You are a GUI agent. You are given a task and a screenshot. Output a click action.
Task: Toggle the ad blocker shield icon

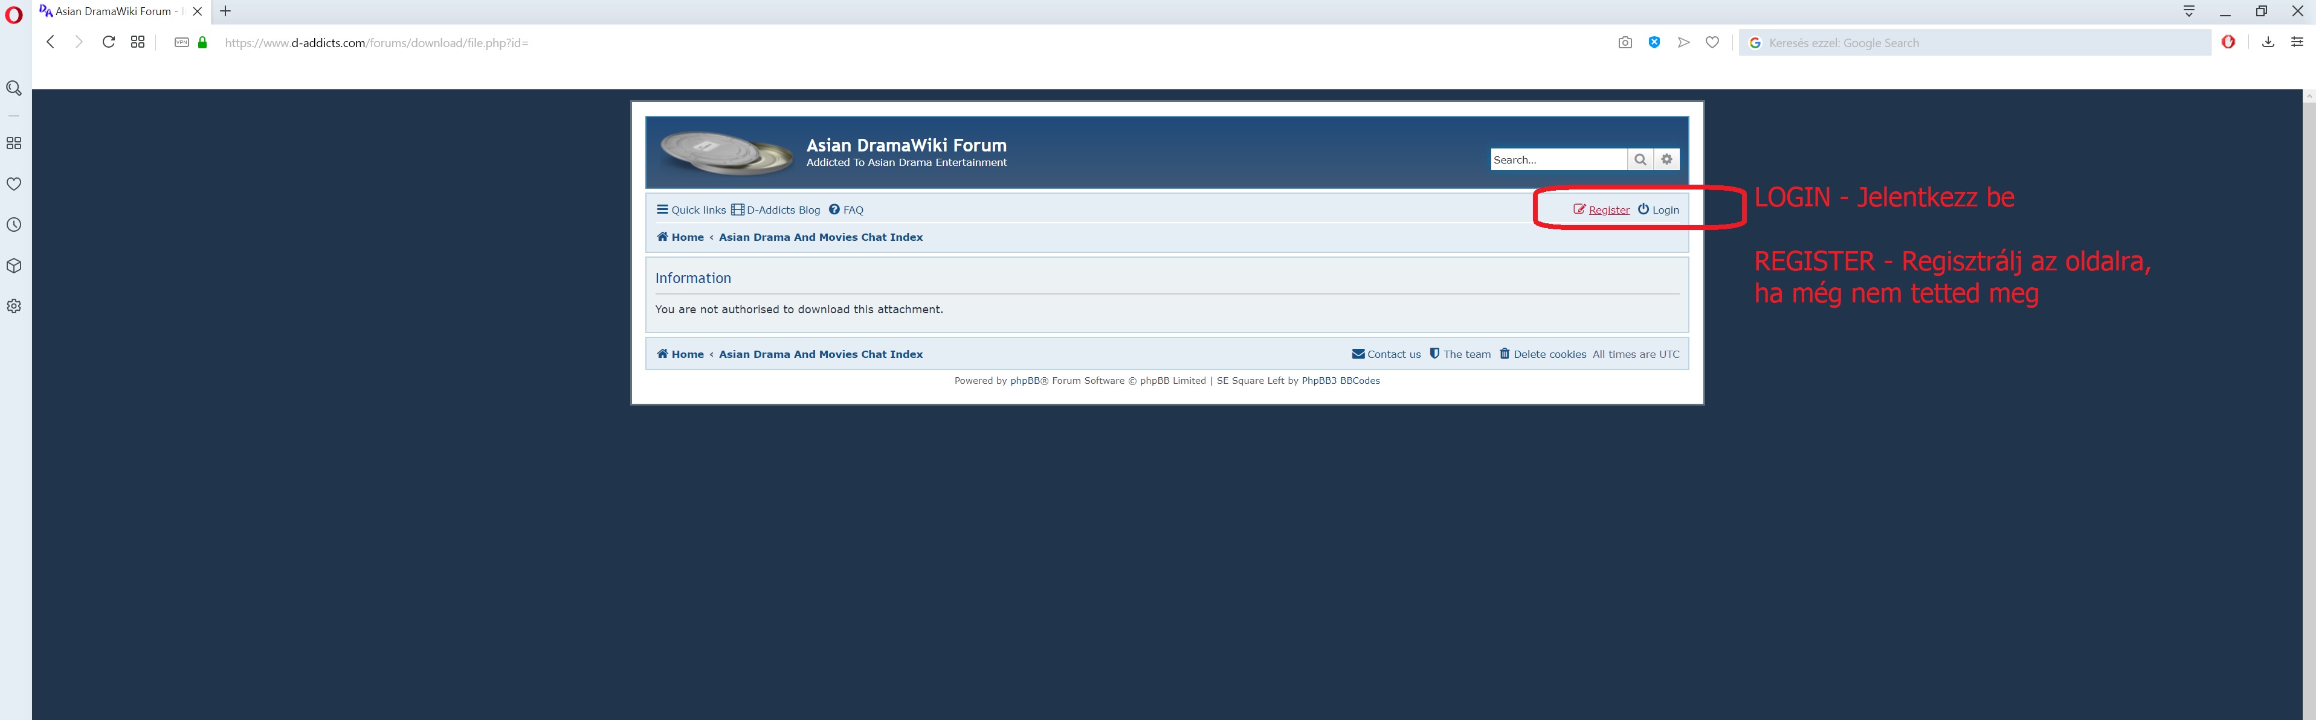click(1654, 42)
